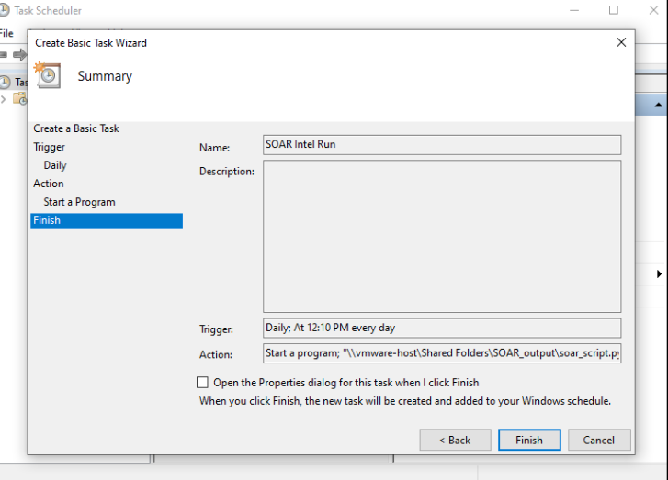Image resolution: width=668 pixels, height=480 pixels.
Task: Click the Task Scheduler title bar icon
Action: click(x=4, y=10)
